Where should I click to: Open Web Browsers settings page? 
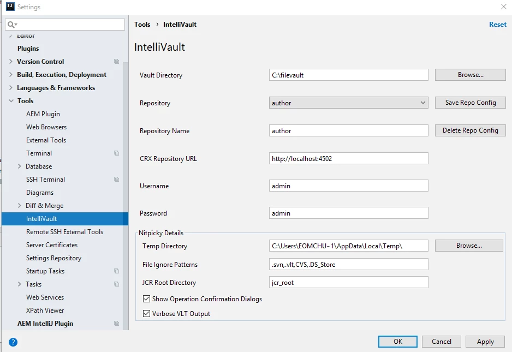point(46,127)
